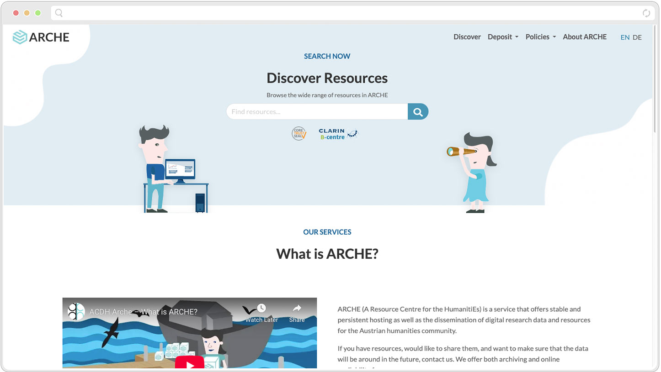Go to the About ARCHE page
Viewport: 661px width, 372px height.
tap(585, 37)
